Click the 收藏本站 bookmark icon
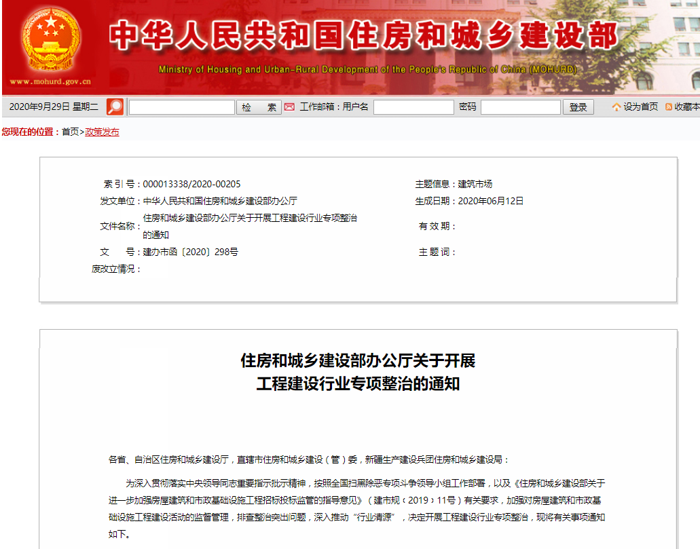 [x=669, y=107]
